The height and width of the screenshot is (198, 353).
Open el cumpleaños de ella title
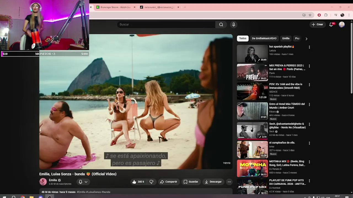tap(282, 143)
